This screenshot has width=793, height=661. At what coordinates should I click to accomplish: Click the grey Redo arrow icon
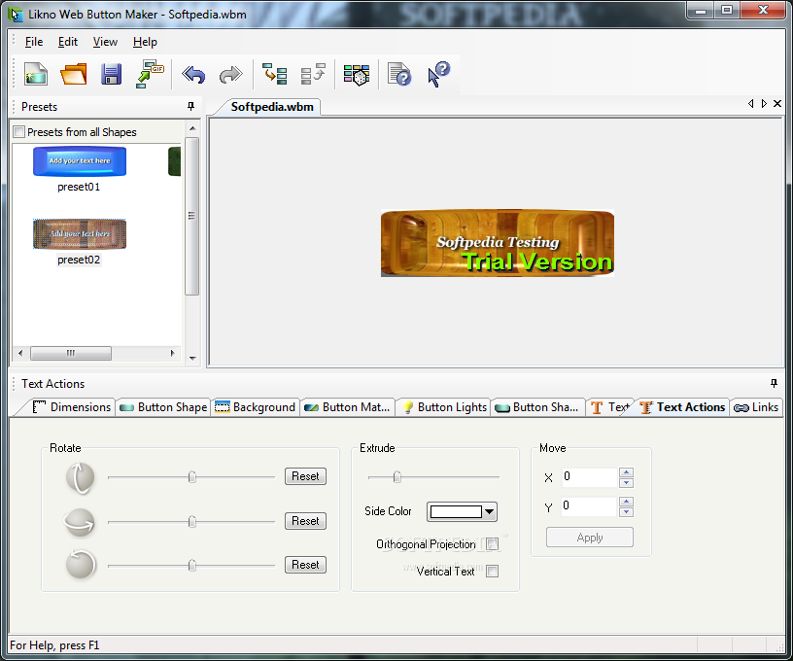click(230, 75)
